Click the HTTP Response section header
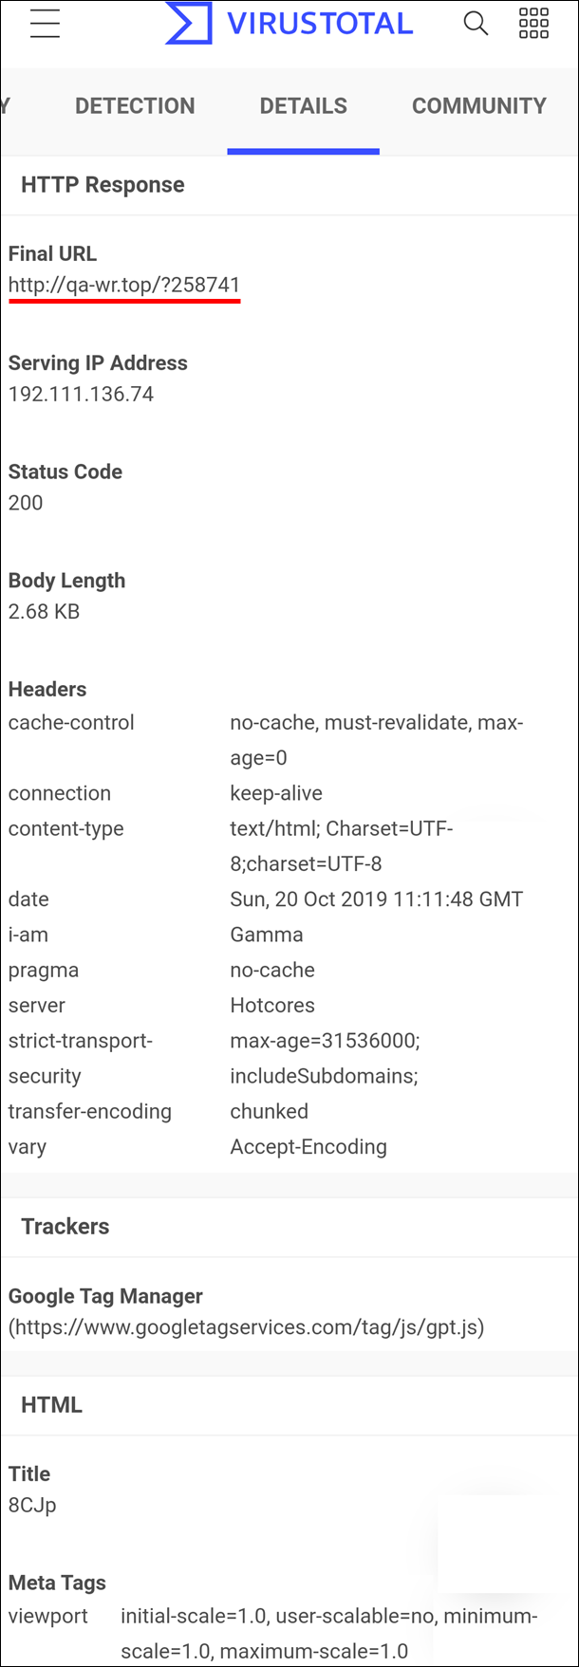 click(103, 185)
